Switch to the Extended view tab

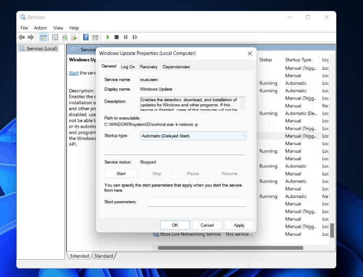click(x=80, y=256)
